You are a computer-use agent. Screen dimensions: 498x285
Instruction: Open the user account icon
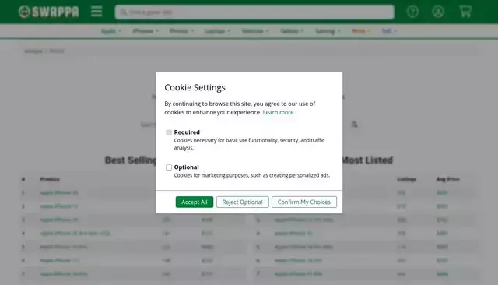coord(438,12)
